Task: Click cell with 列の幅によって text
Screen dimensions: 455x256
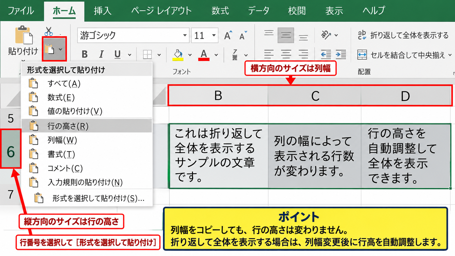Action: pyautogui.click(x=315, y=156)
